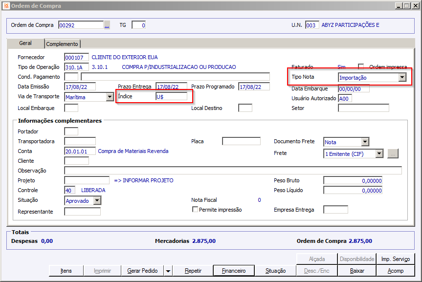Click the LIBERADA status text
This screenshot has width=422, height=282.
(x=93, y=190)
